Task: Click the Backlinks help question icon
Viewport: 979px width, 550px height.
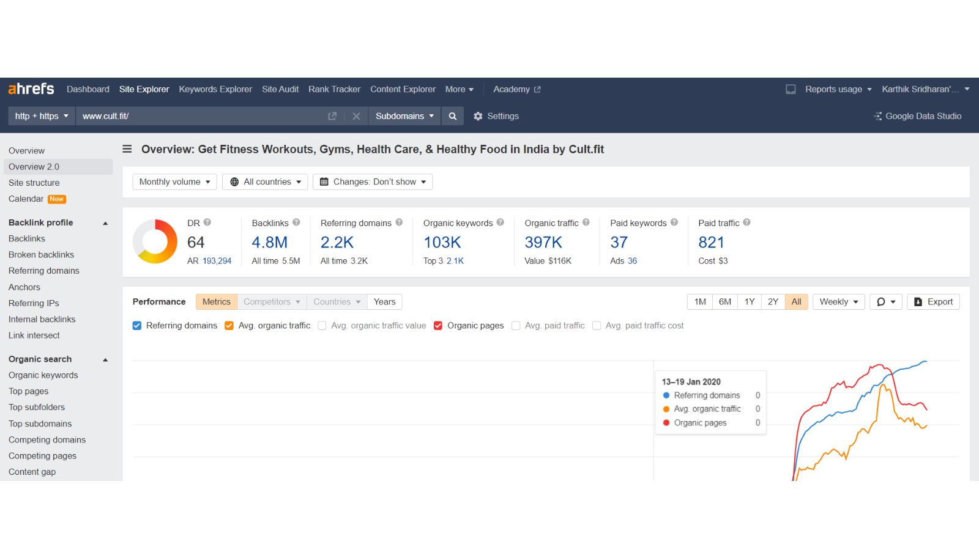Action: click(x=296, y=222)
